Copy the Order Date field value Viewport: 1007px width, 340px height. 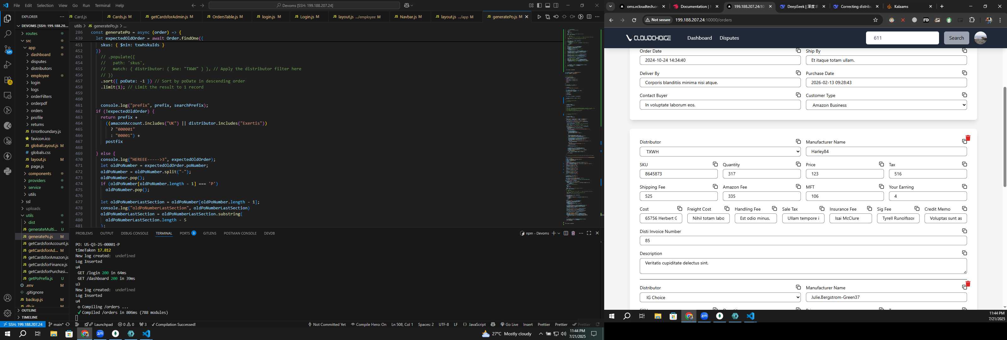(798, 51)
